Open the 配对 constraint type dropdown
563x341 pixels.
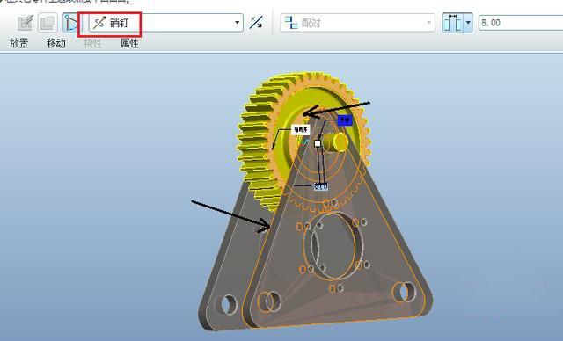click(358, 23)
